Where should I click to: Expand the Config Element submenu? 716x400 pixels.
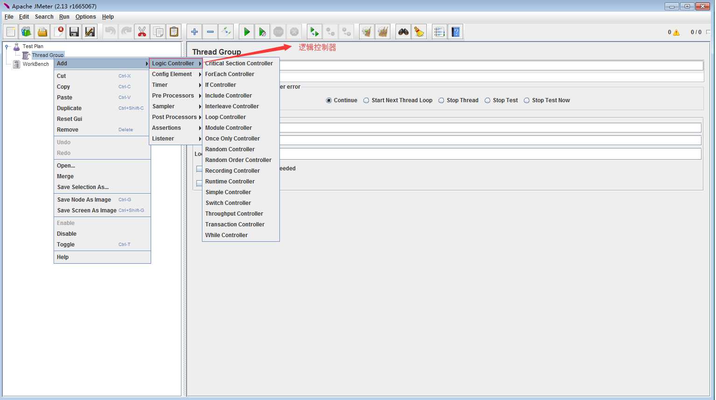point(176,74)
